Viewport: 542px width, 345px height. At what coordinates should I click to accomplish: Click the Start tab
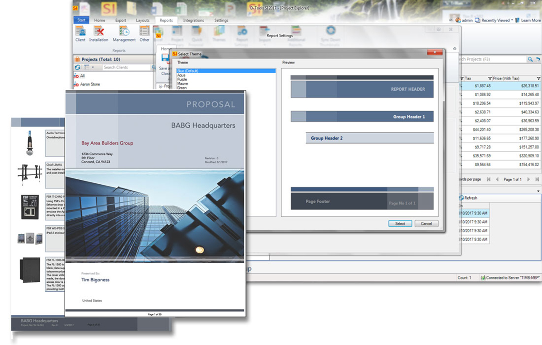pyautogui.click(x=81, y=20)
